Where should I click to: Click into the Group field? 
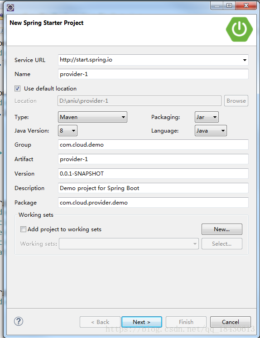click(153, 145)
